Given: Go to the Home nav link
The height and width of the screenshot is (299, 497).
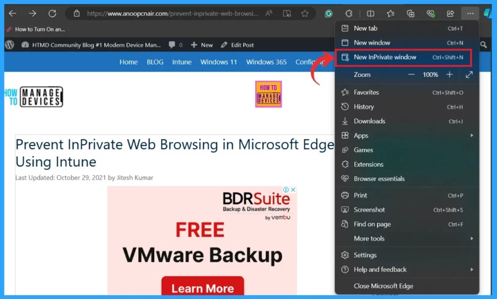Looking at the screenshot, I should click(x=129, y=62).
